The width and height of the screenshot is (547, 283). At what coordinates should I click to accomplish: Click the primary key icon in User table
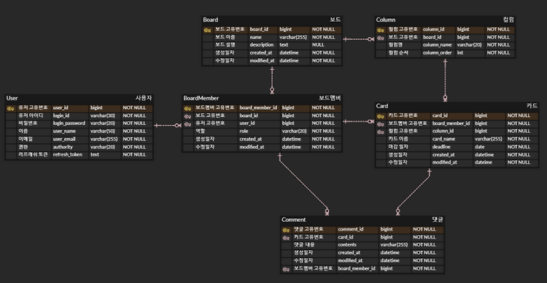click(10, 108)
